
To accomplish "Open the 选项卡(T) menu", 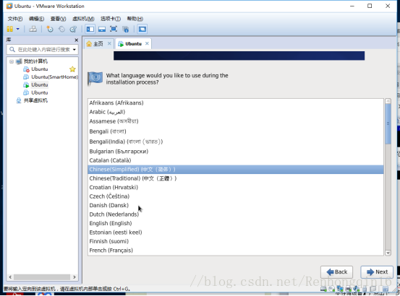I will 111,19.
